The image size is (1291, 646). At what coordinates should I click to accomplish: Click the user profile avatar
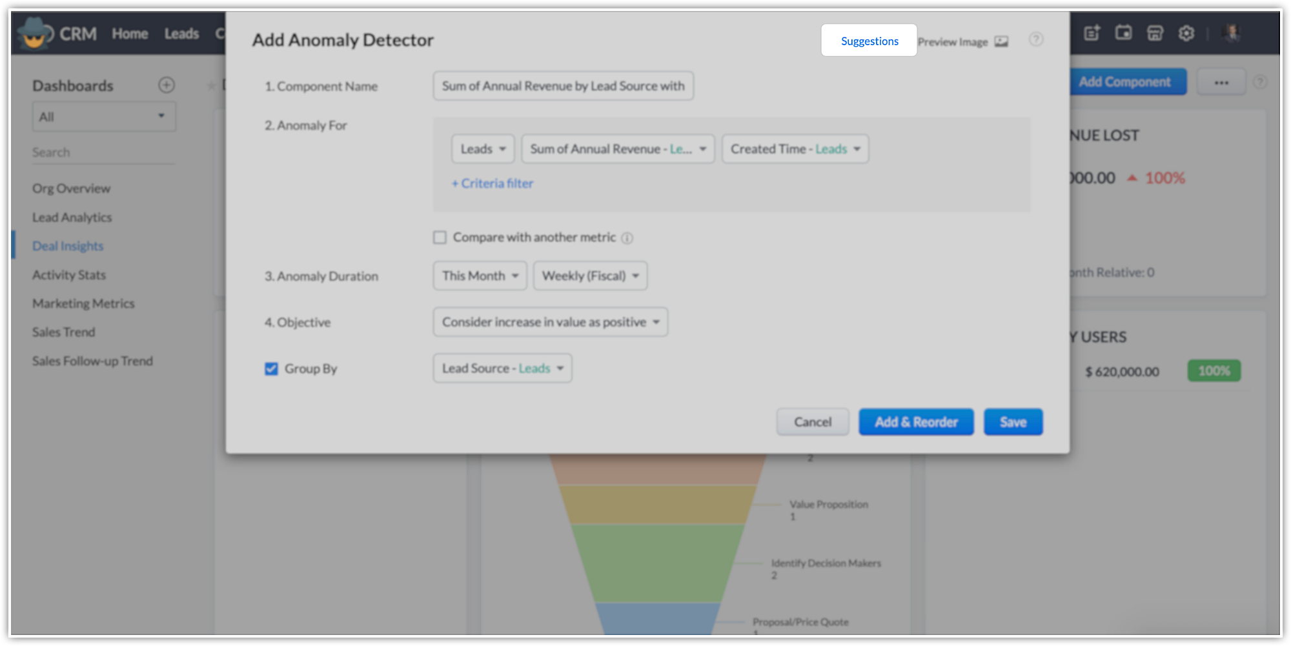click(1232, 33)
